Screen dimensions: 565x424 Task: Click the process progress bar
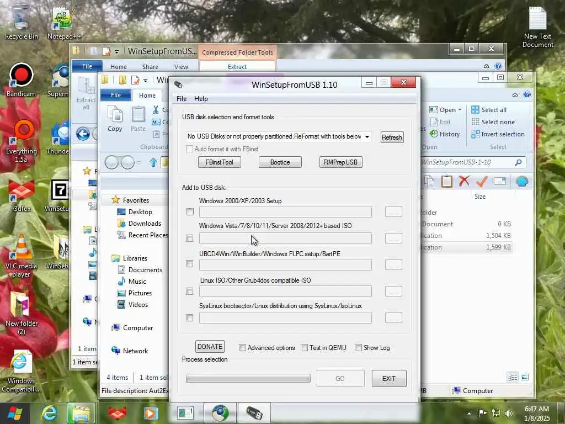[248, 378]
